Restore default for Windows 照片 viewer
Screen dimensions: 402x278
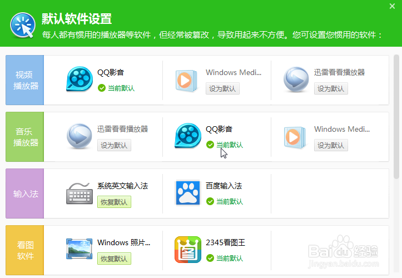pos(114,259)
